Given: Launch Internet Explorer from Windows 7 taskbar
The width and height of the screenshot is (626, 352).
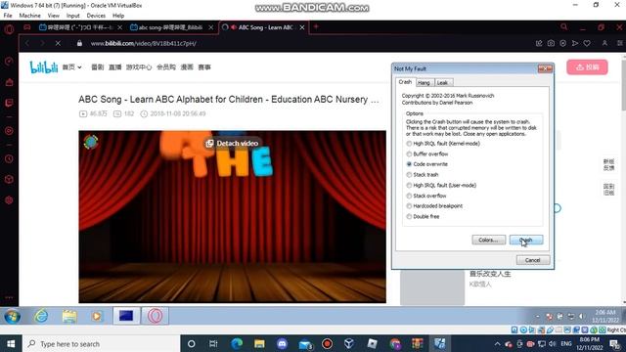Looking at the screenshot, I should click(x=41, y=317).
